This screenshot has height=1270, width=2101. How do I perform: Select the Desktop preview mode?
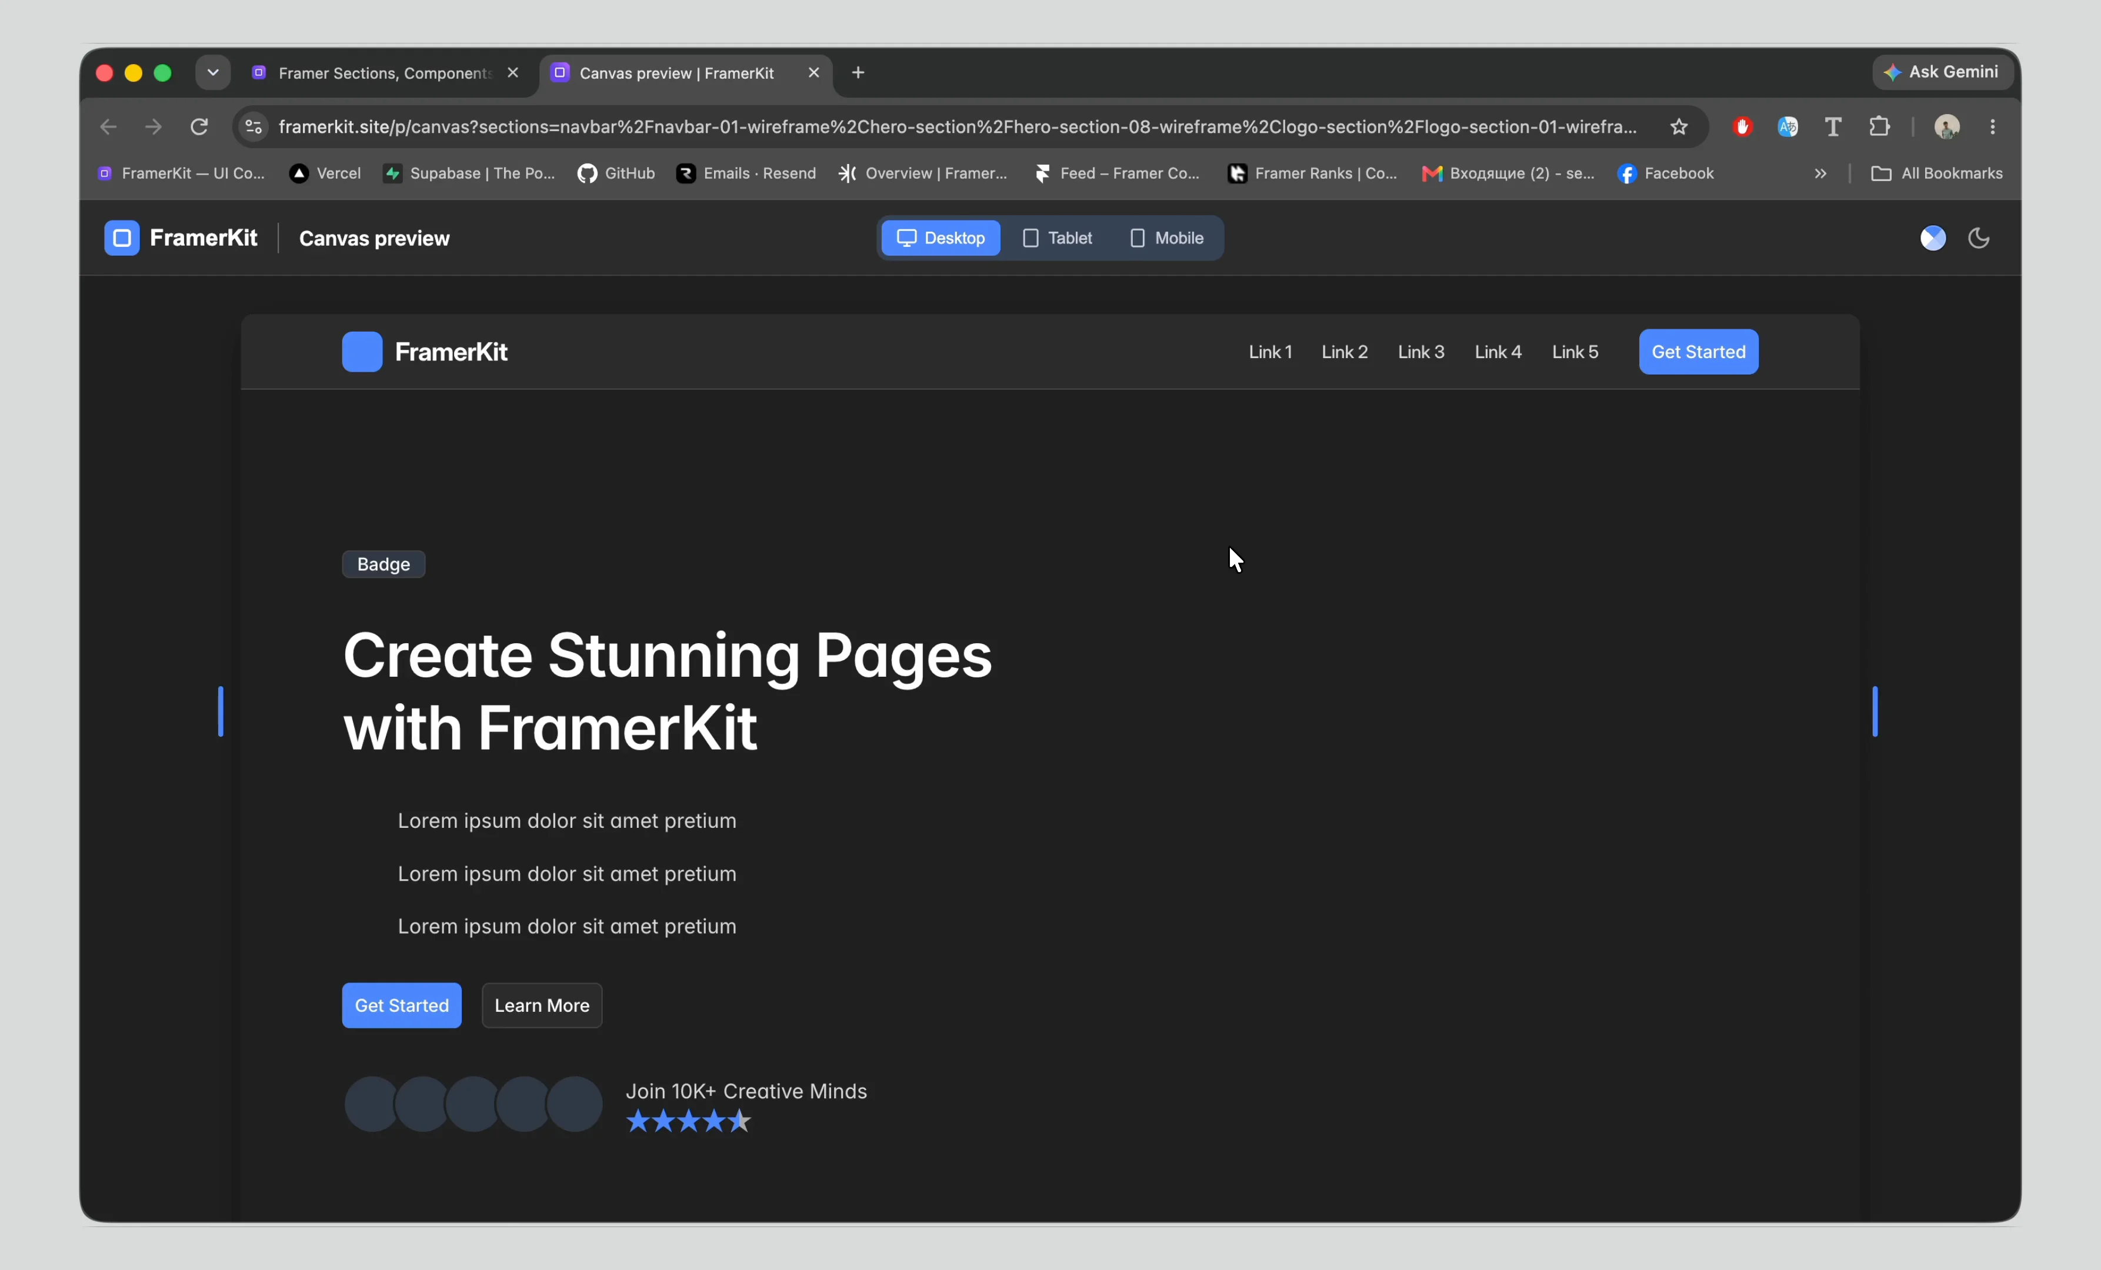tap(941, 238)
